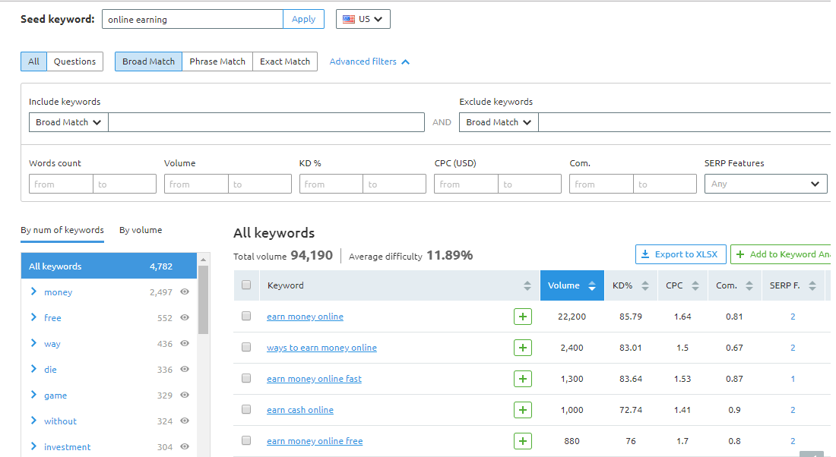Open the US country database dropdown
The height and width of the screenshot is (457, 836).
[363, 19]
